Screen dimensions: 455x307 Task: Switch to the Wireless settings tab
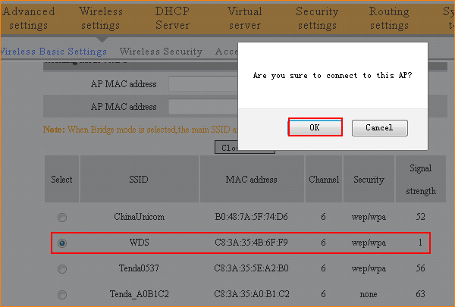pyautogui.click(x=100, y=18)
